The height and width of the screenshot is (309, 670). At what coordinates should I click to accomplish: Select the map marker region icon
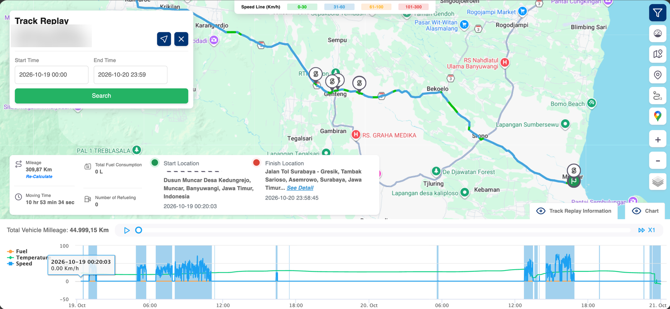(x=657, y=54)
